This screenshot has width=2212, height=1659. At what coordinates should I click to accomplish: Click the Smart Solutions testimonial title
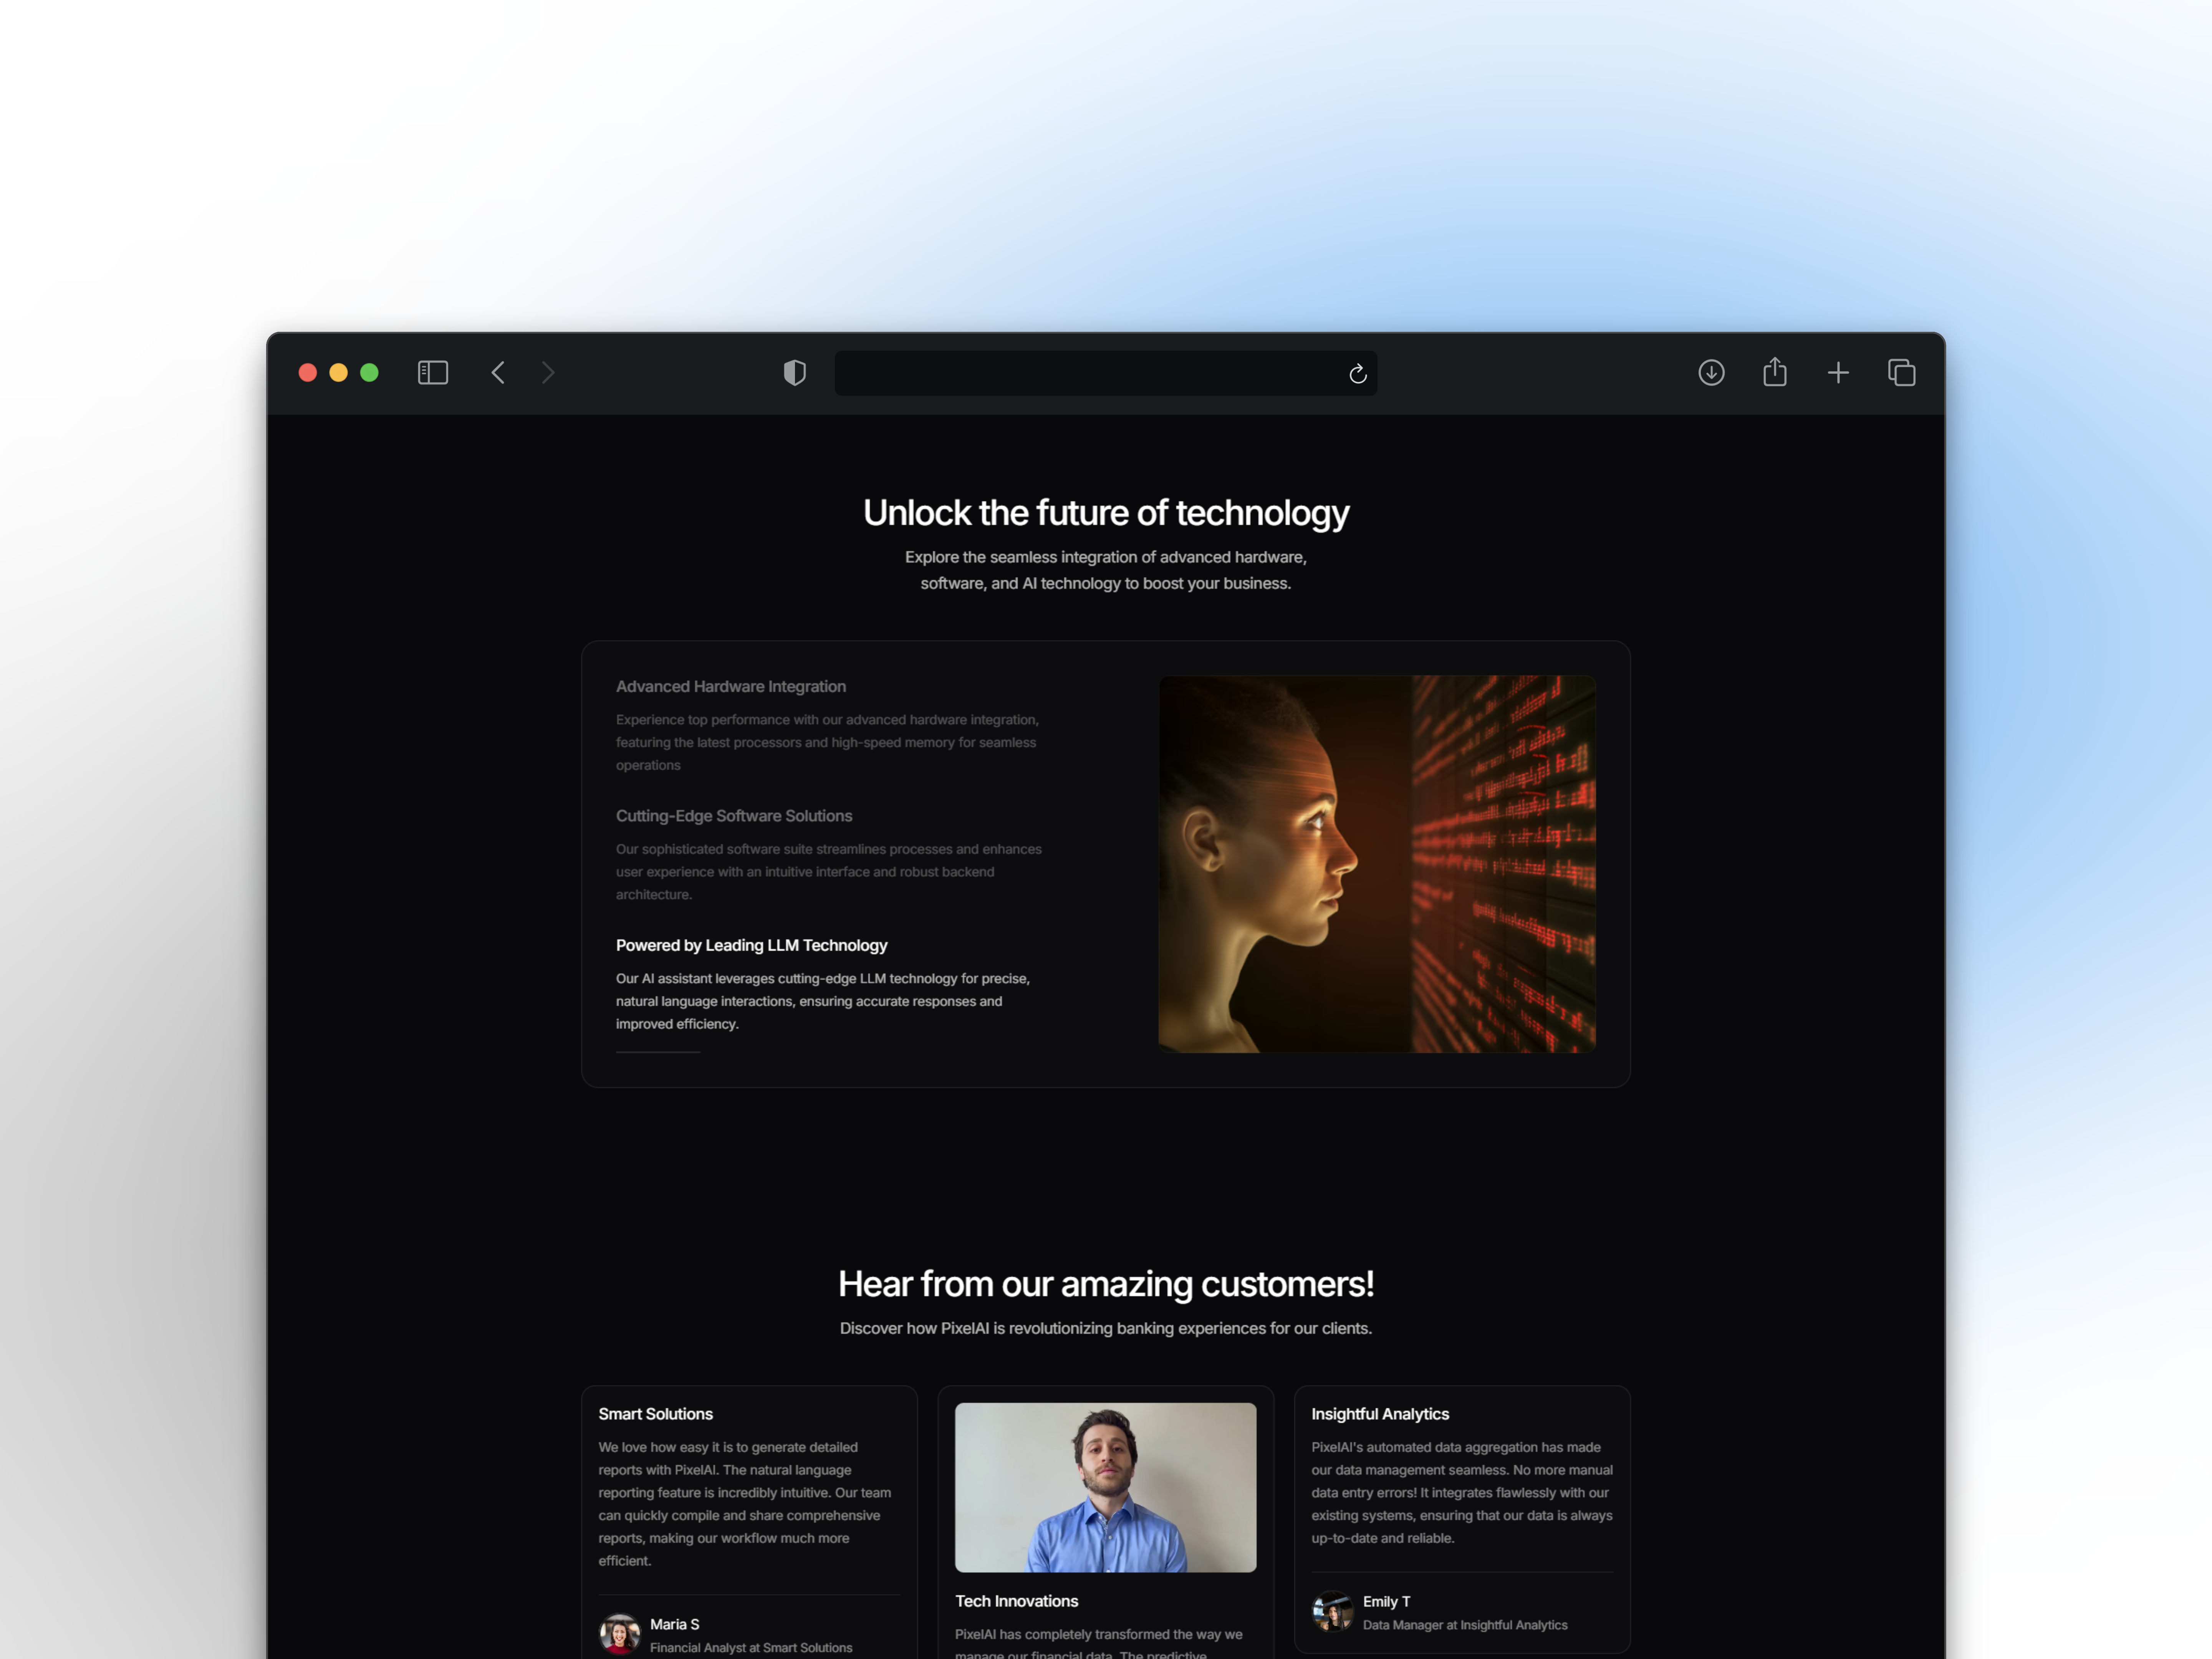coord(655,1414)
